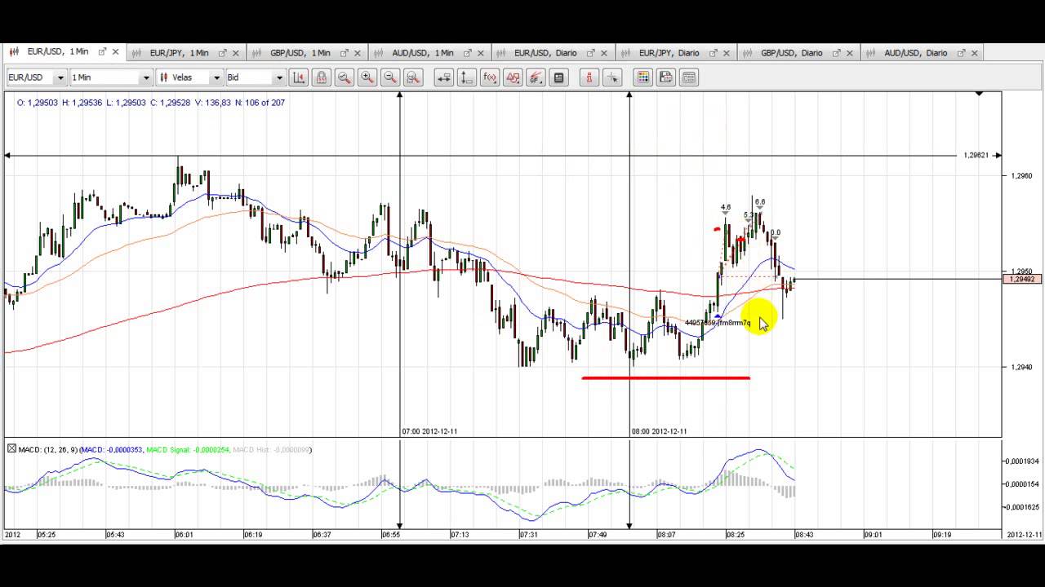1045x587 pixels.
Task: Undock the AUD/USD 1 Min tab
Action: click(x=468, y=53)
